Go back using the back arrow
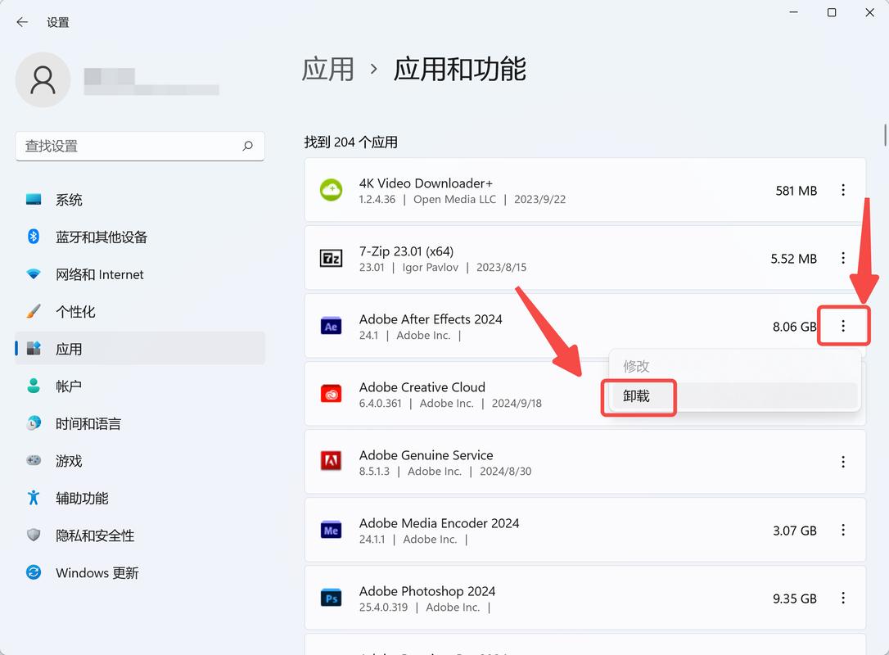Screen dimensions: 889x655 tap(22, 22)
